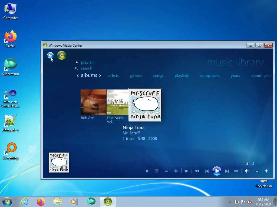Open Firefox from the taskbar
This screenshot has height=207, width=277.
point(41,202)
